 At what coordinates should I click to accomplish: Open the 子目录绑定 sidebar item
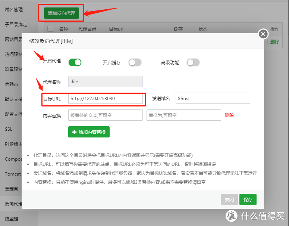(16, 24)
